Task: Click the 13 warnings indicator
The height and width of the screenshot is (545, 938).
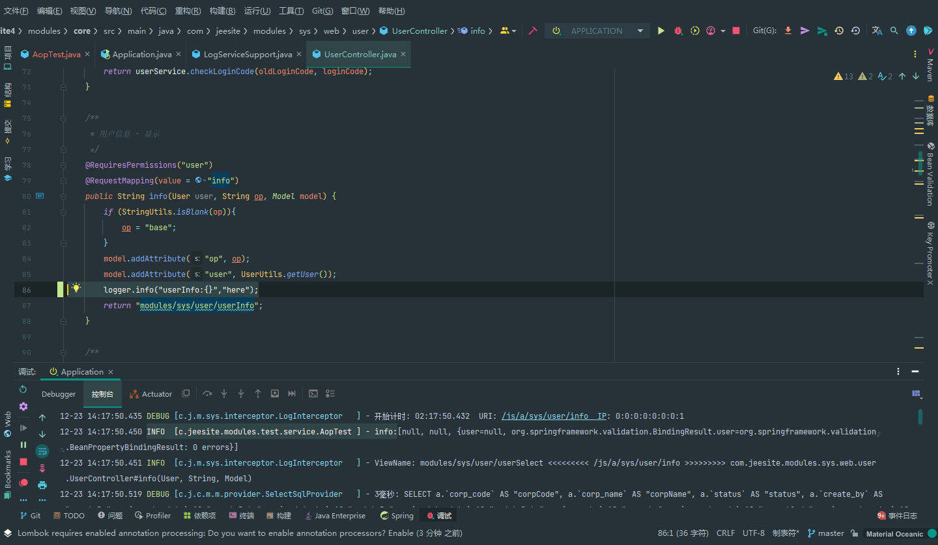Action: [x=844, y=76]
